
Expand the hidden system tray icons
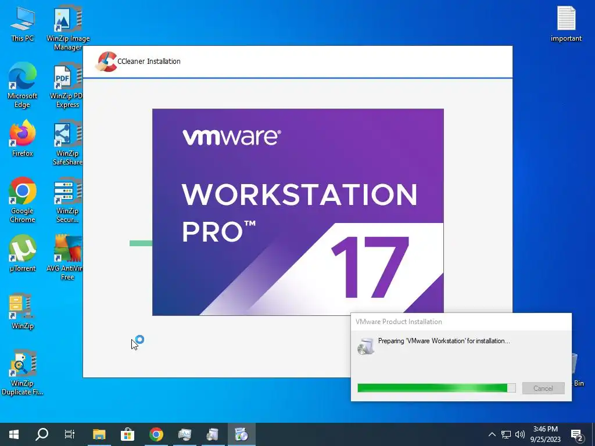[492, 434]
